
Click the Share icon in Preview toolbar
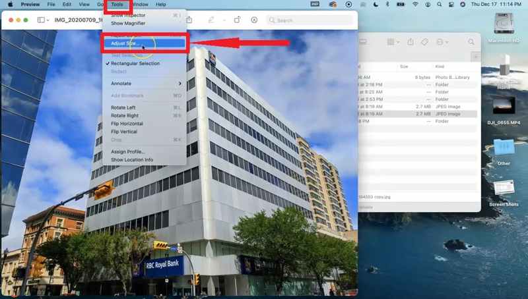(189, 20)
